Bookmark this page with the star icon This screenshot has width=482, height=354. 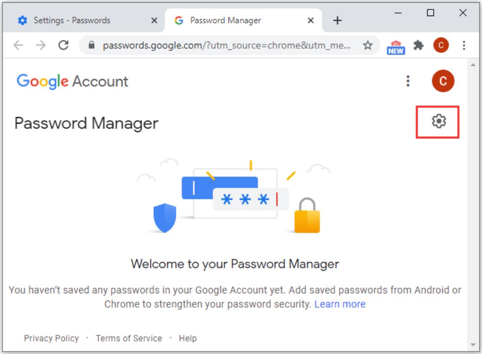(368, 46)
